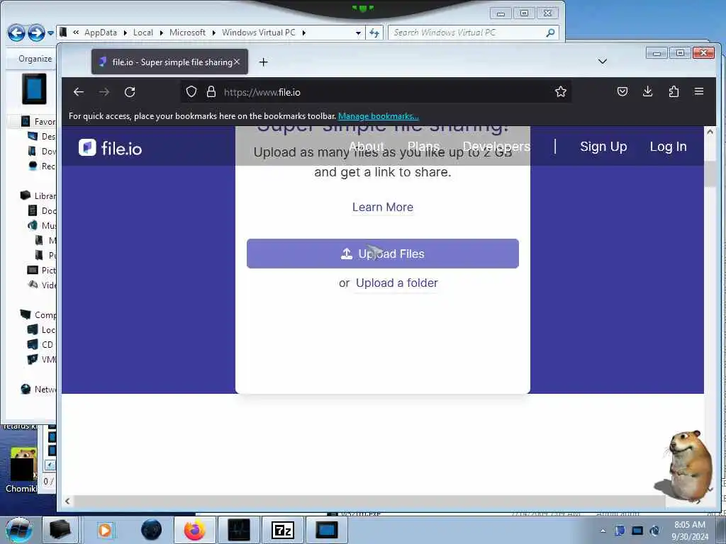Viewport: 726px width, 544px height.
Task: Expand the arrow after Windows Virtual PC
Action: (303, 33)
